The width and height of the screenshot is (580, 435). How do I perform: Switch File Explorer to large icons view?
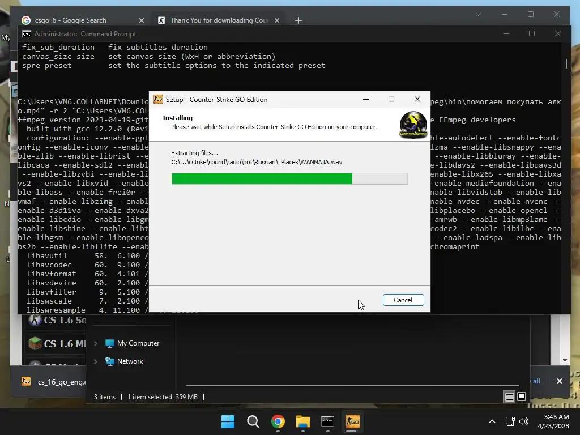tap(522, 397)
